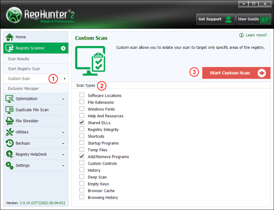Expand the Settings section chevron
This screenshot has height=210, width=274.
point(63,165)
